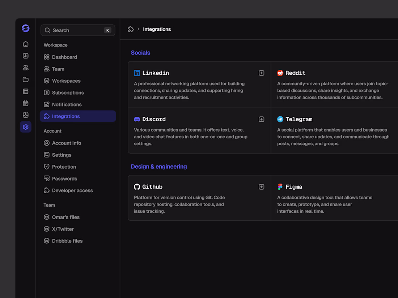Viewport: 398px width, 298px height.
Task: Click the calendar icon in the left rail
Action: pyautogui.click(x=26, y=103)
